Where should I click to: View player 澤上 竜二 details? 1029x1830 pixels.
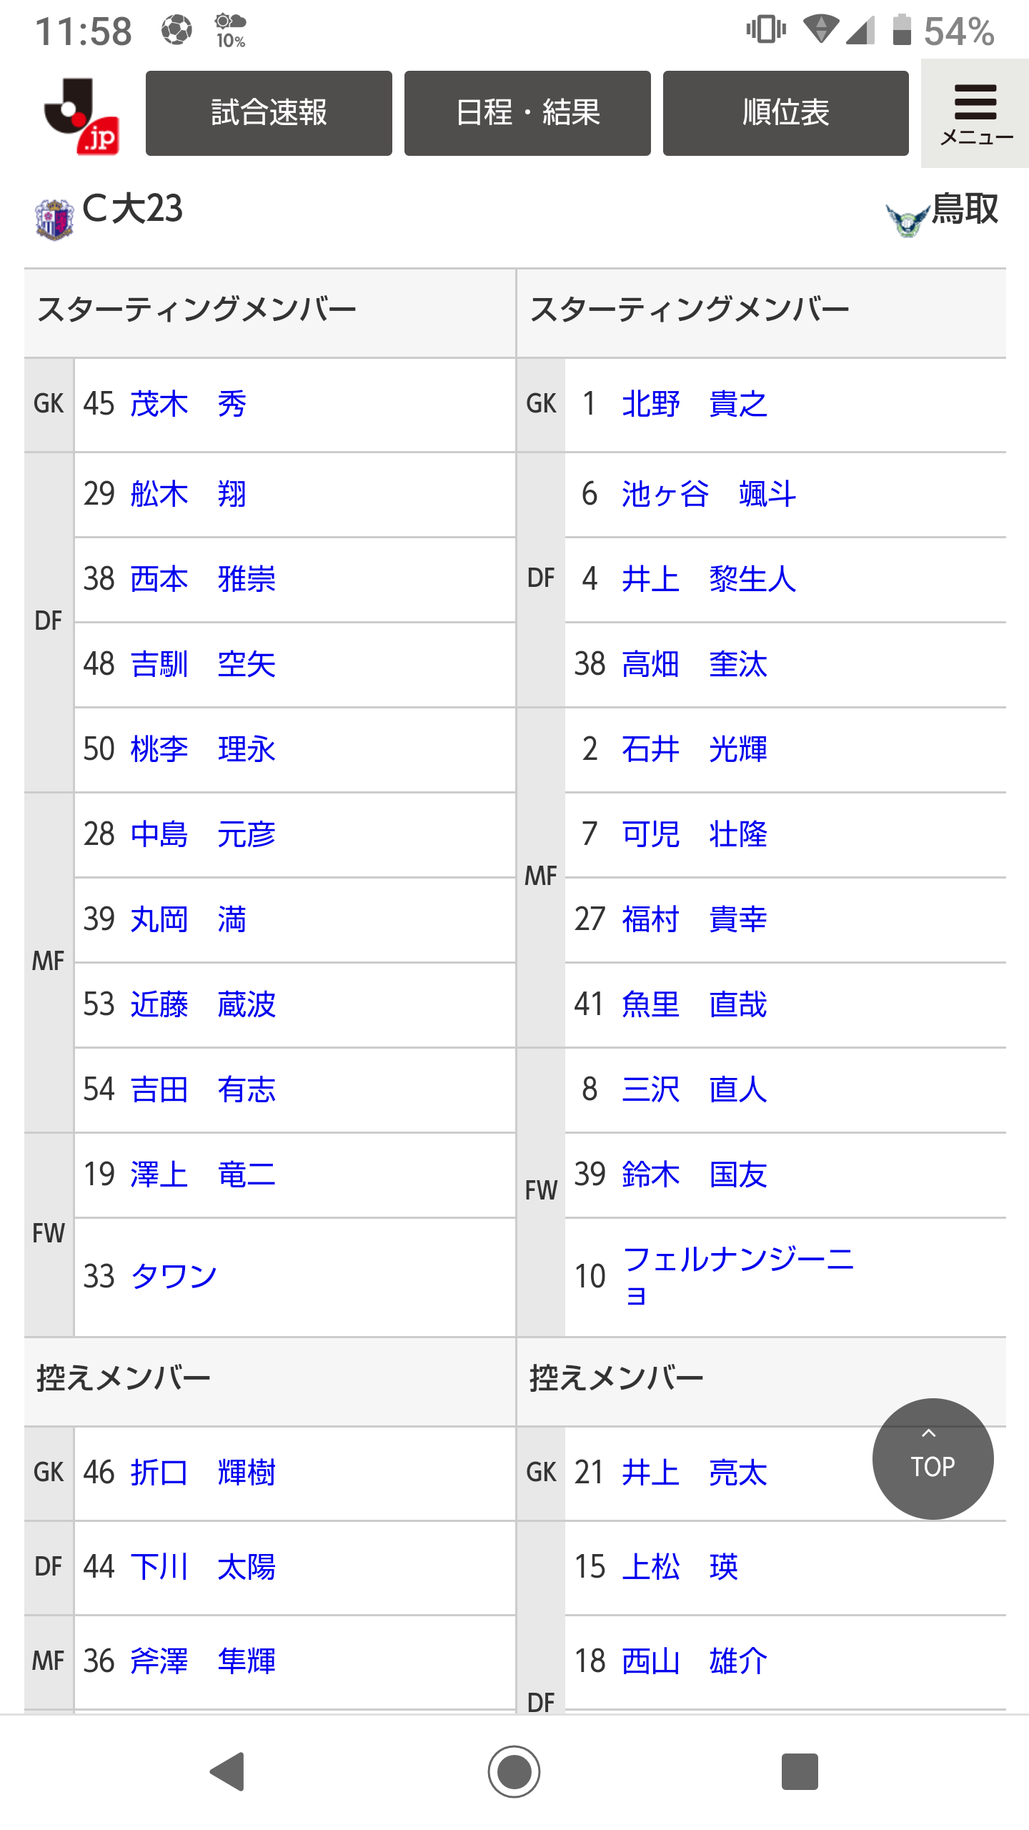pyautogui.click(x=203, y=1174)
